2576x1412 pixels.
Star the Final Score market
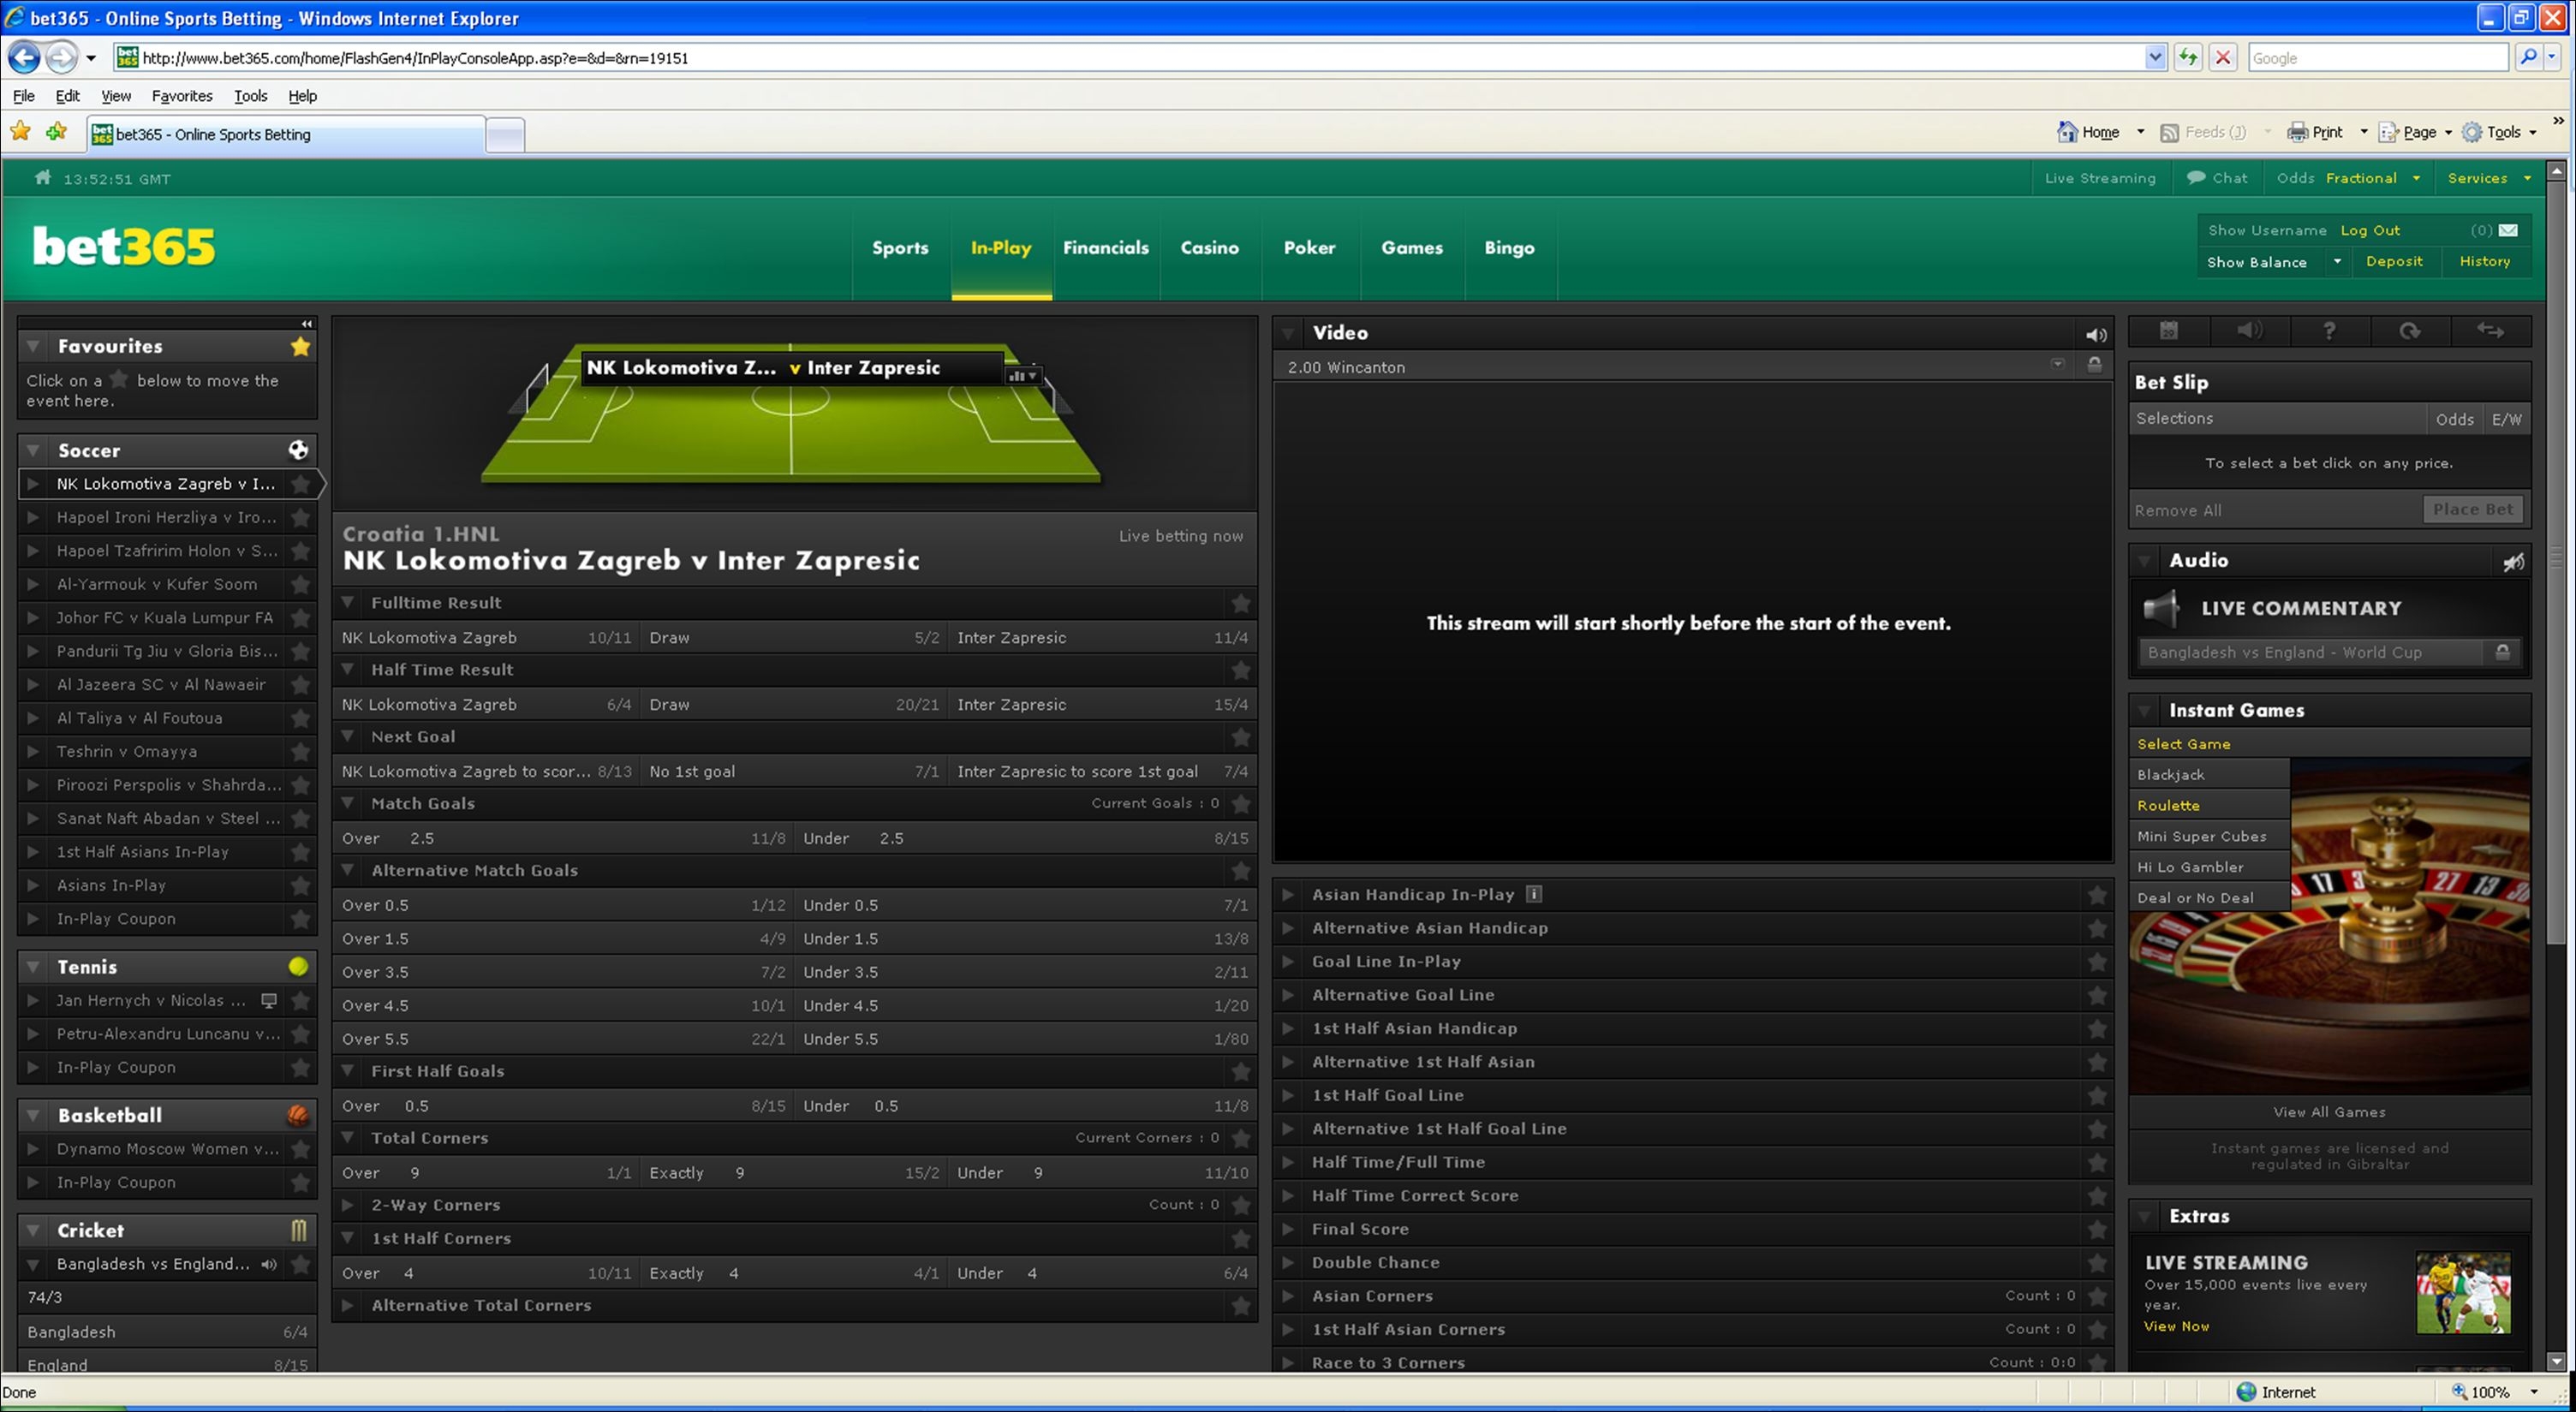coord(2097,1229)
